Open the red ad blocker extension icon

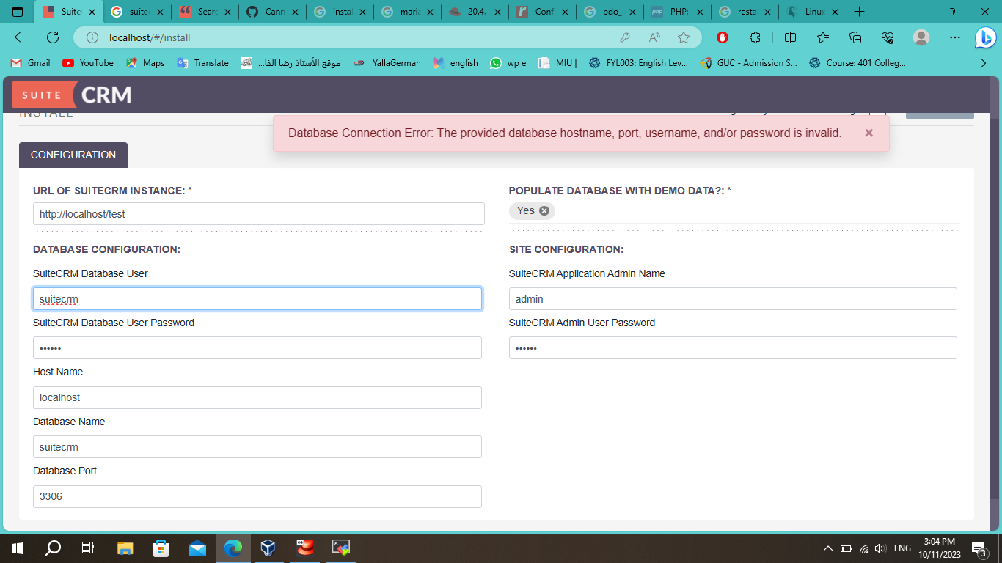tap(723, 37)
